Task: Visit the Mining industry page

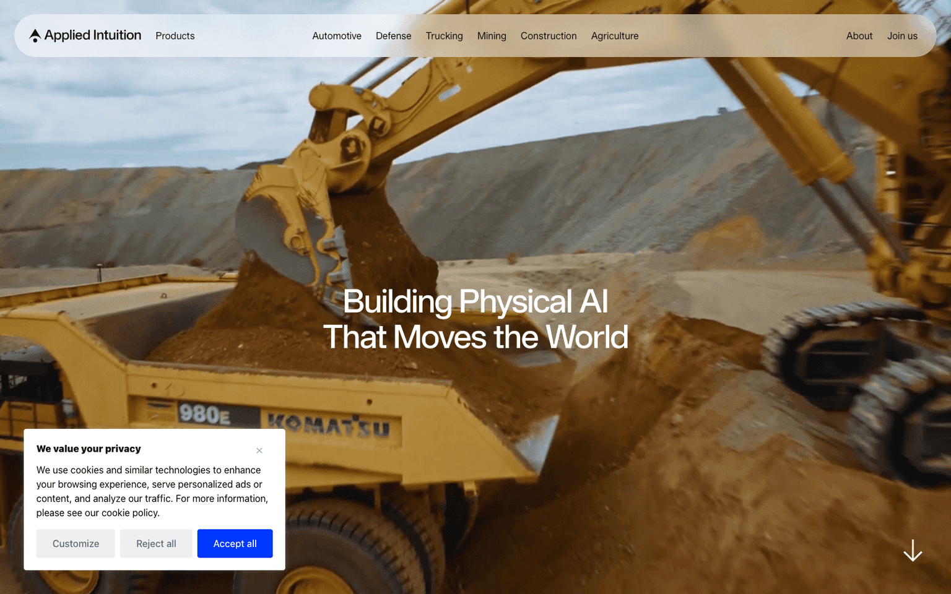Action: (492, 36)
